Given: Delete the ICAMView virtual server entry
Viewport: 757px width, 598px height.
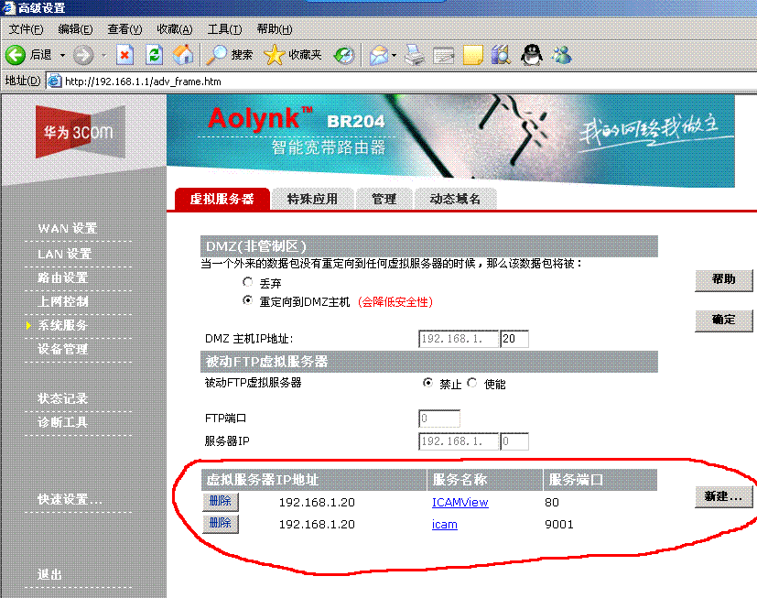Looking at the screenshot, I should click(221, 502).
